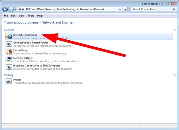Image resolution: width=179 pixels, height=130 pixels.
Task: Collapse the Printing section chevron
Action: [x=175, y=75]
